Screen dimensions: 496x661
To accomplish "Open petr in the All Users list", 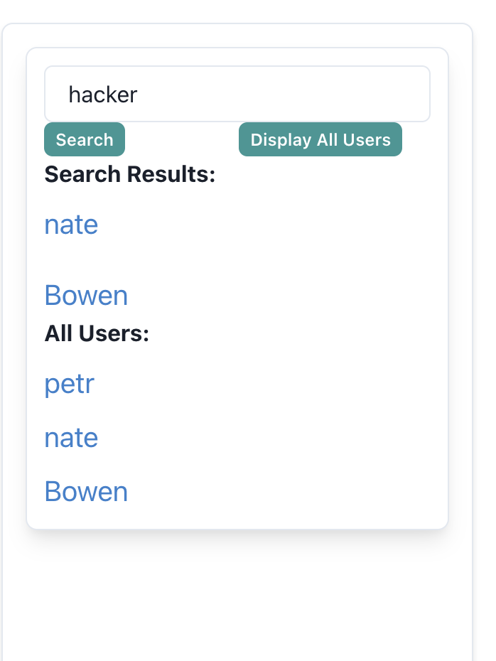I will (70, 385).
